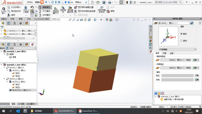Open the 帮助 menu
This screenshot has width=202, height=114.
tap(79, 2)
